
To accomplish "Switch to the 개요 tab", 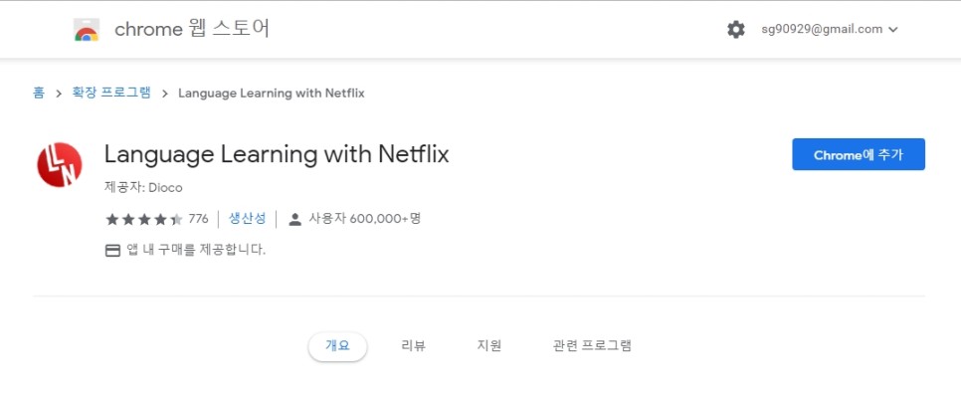I will 337,345.
